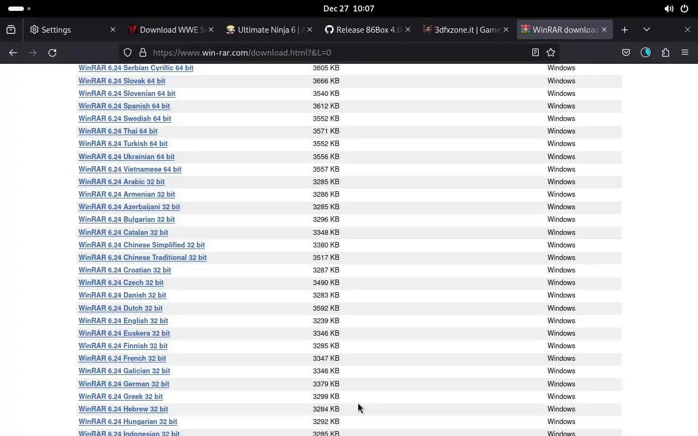Image resolution: width=698 pixels, height=436 pixels.
Task: Open the Firefox account profile icon
Action: pyautogui.click(x=646, y=52)
